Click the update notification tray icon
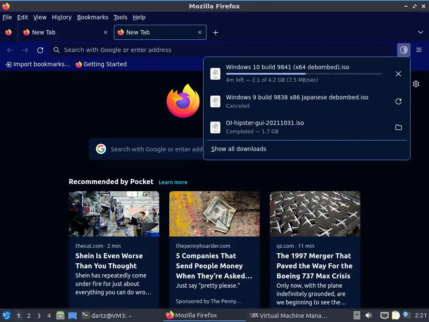The width and height of the screenshot is (429, 322). (406, 315)
